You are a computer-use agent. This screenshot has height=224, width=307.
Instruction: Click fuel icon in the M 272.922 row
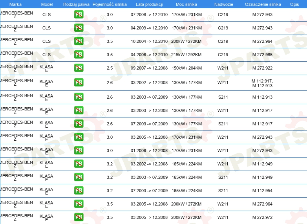pos(79,68)
